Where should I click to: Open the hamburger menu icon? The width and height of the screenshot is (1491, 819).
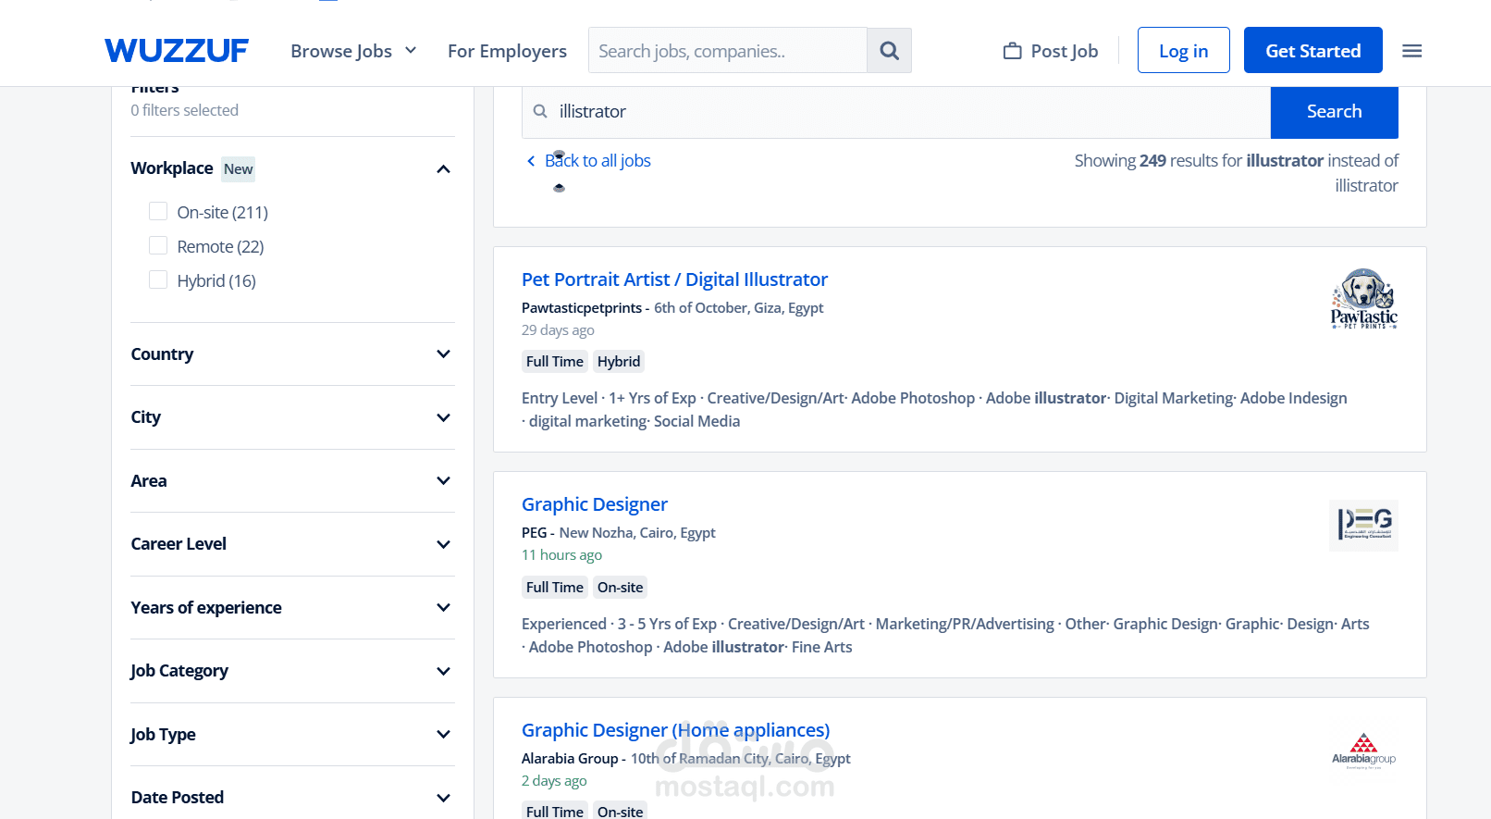pos(1411,51)
